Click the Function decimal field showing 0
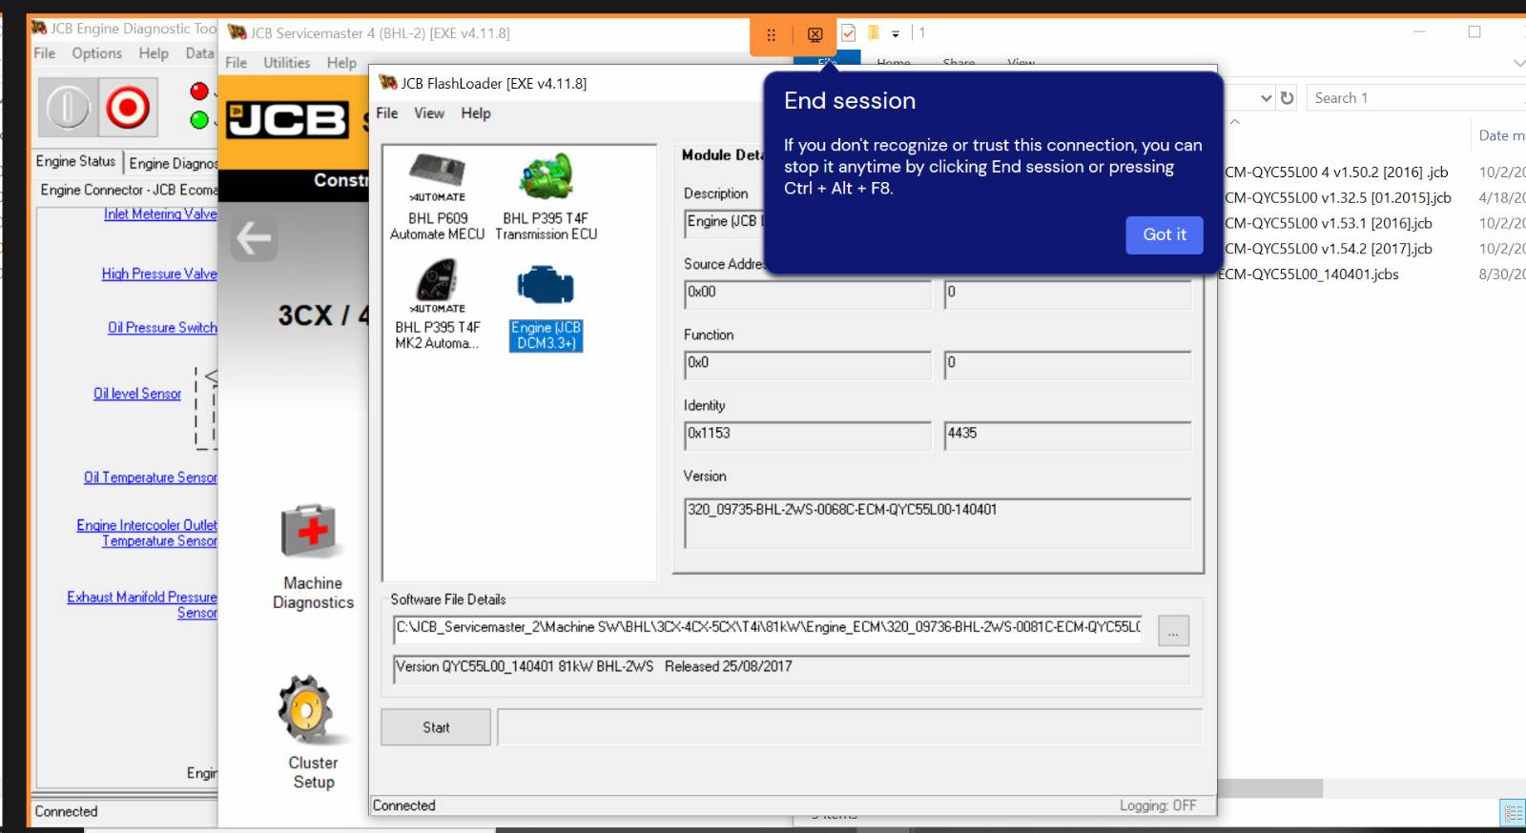The width and height of the screenshot is (1526, 833). tap(1067, 365)
